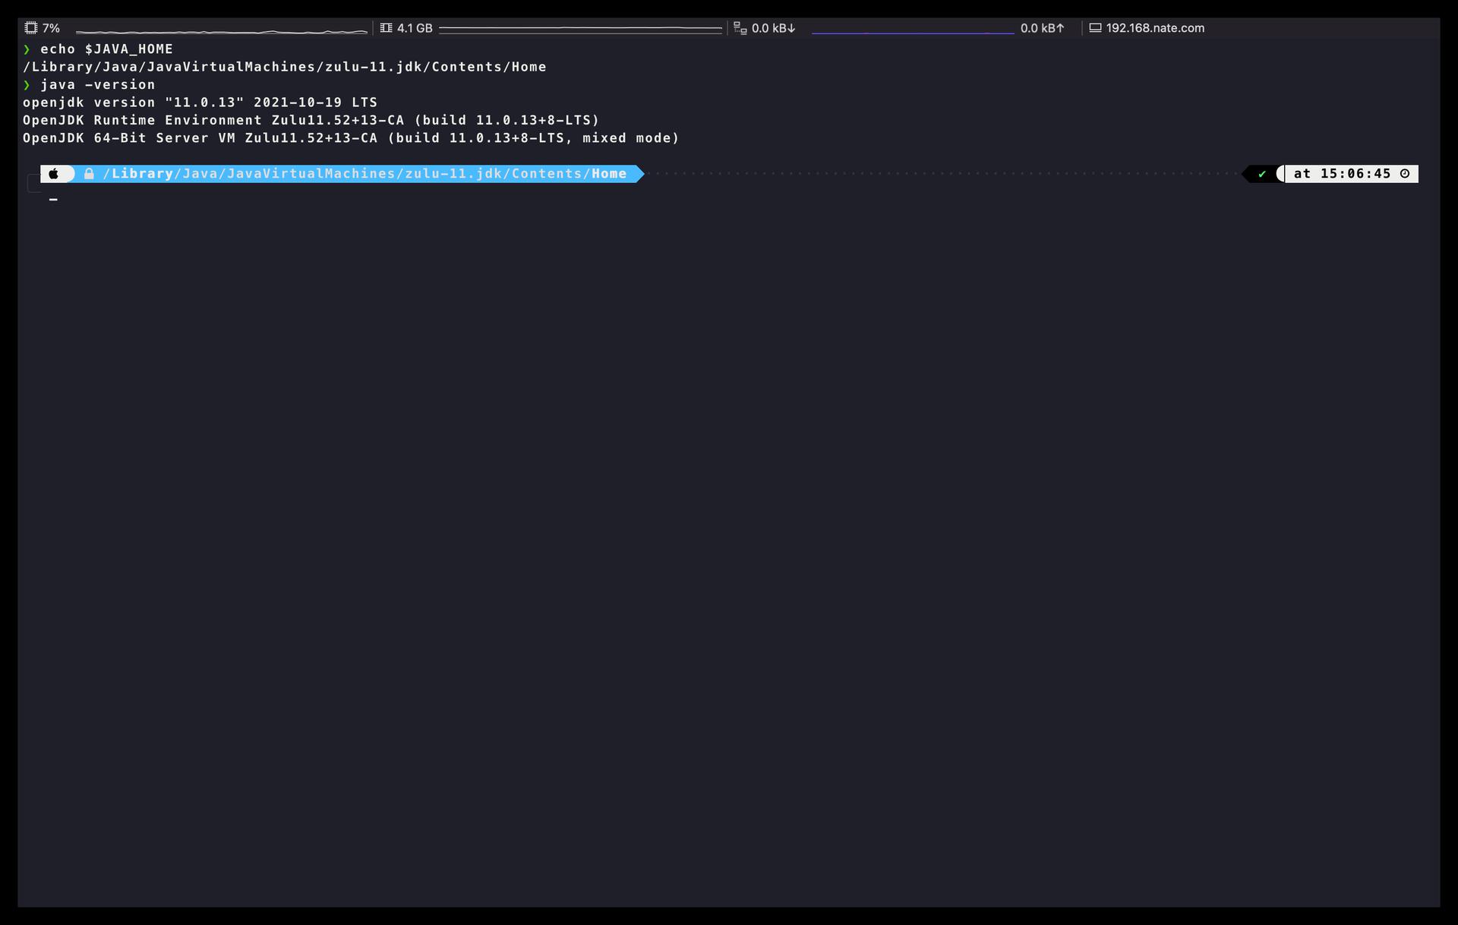Click the 15:06:45 time in the prompt
The width and height of the screenshot is (1458, 925).
(x=1355, y=174)
